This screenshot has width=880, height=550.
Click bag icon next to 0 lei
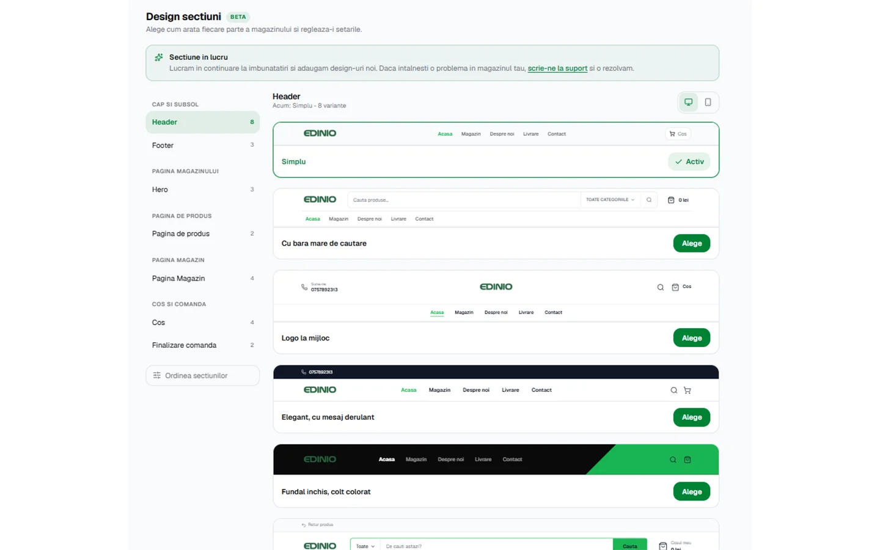tap(671, 200)
